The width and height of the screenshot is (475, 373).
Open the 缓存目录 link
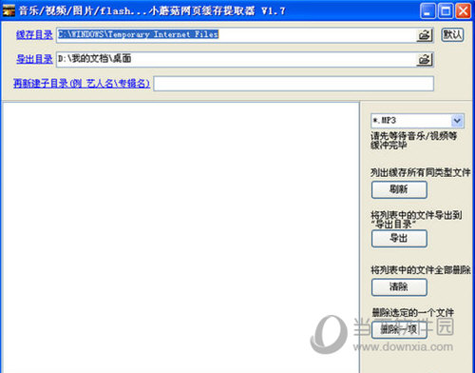click(34, 34)
